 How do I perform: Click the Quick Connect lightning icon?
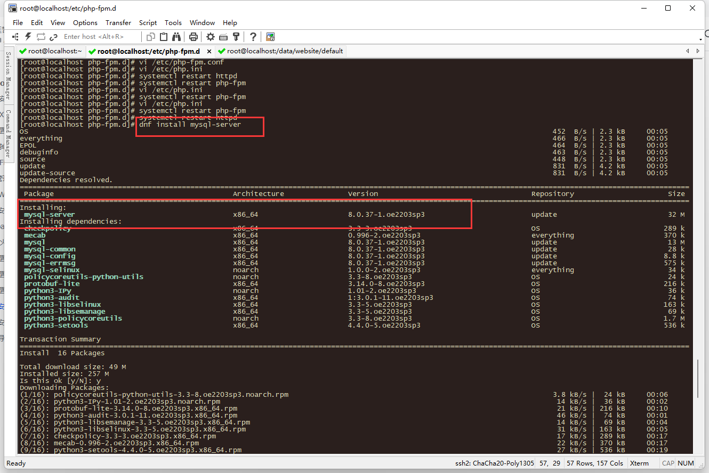click(28, 37)
